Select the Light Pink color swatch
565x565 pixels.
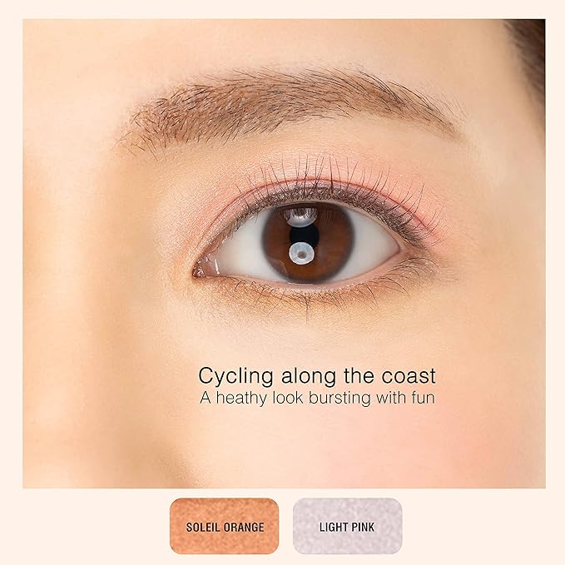[x=347, y=526]
